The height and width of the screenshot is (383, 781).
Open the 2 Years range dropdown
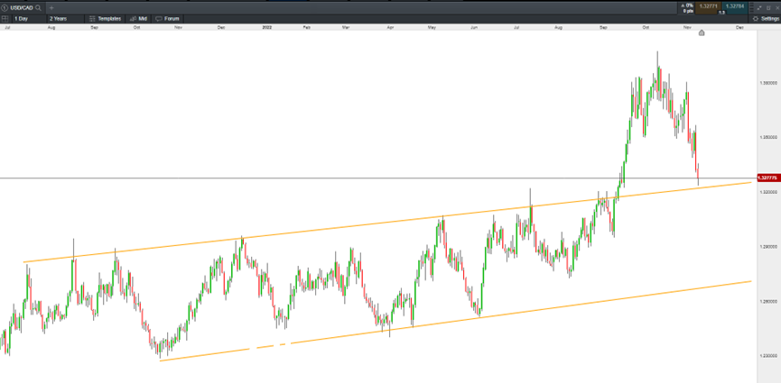(65, 18)
